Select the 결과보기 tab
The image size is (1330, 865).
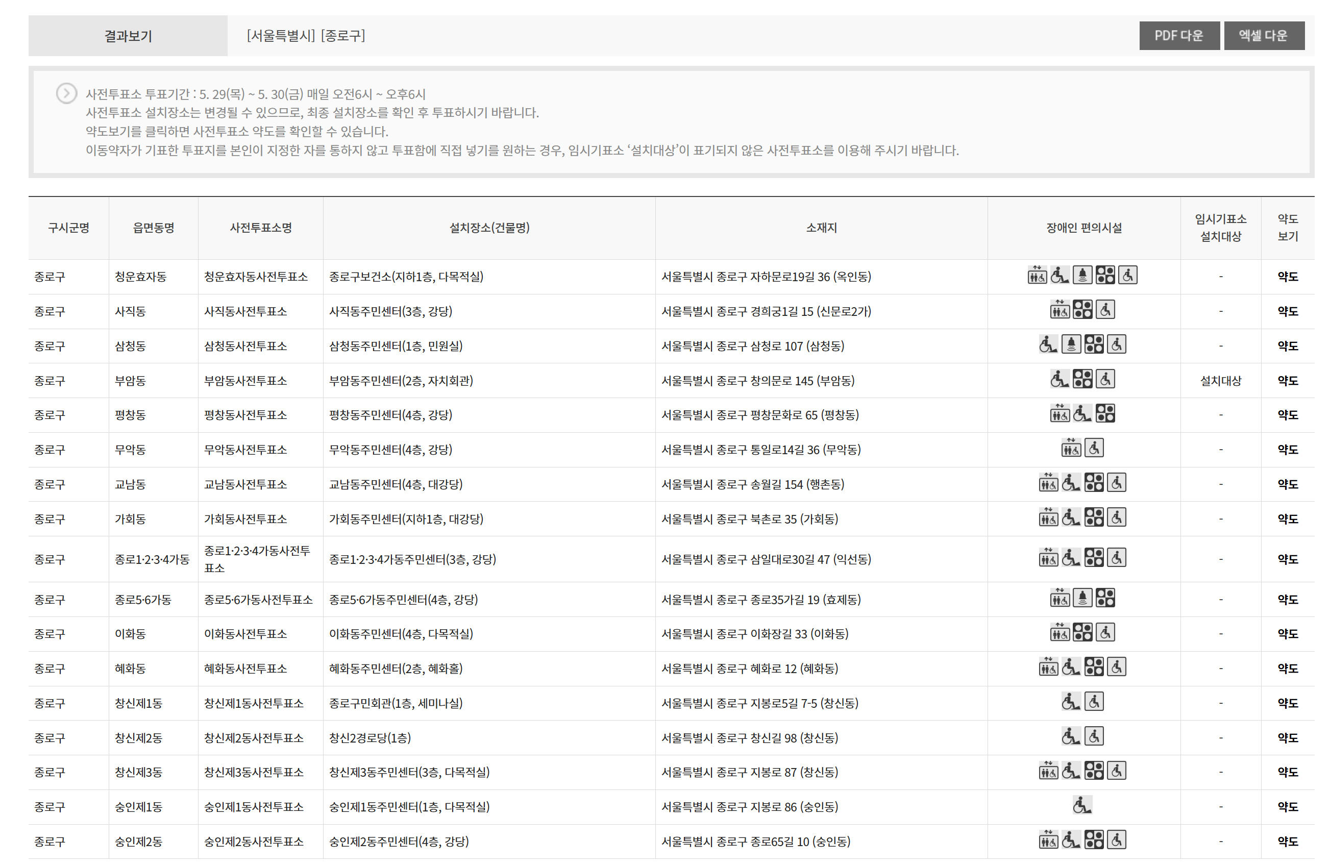click(x=128, y=36)
